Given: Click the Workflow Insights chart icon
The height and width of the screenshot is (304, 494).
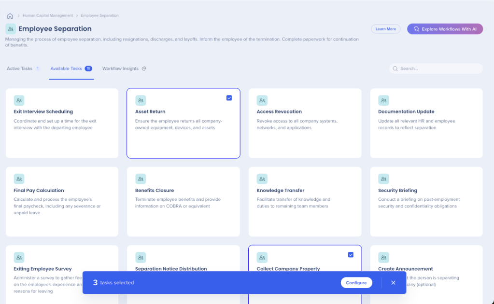Looking at the screenshot, I should click(x=144, y=69).
